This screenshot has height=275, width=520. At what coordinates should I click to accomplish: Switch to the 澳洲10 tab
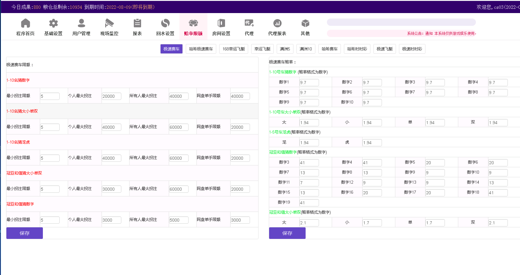tap(306, 49)
